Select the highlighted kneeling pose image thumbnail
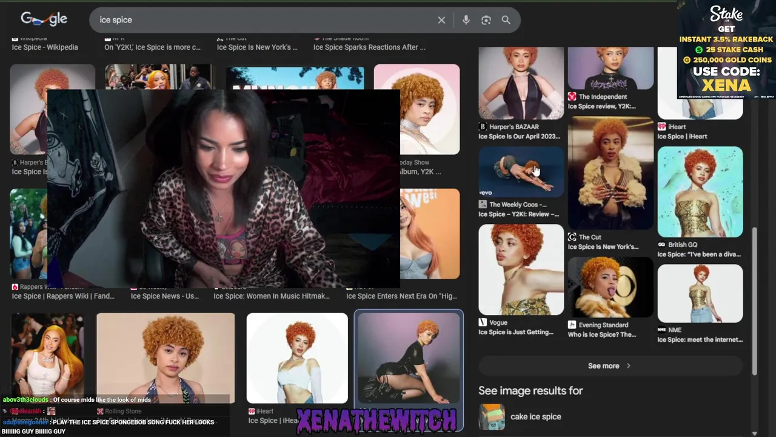Screen dimensions: 776x437 (x=409, y=357)
